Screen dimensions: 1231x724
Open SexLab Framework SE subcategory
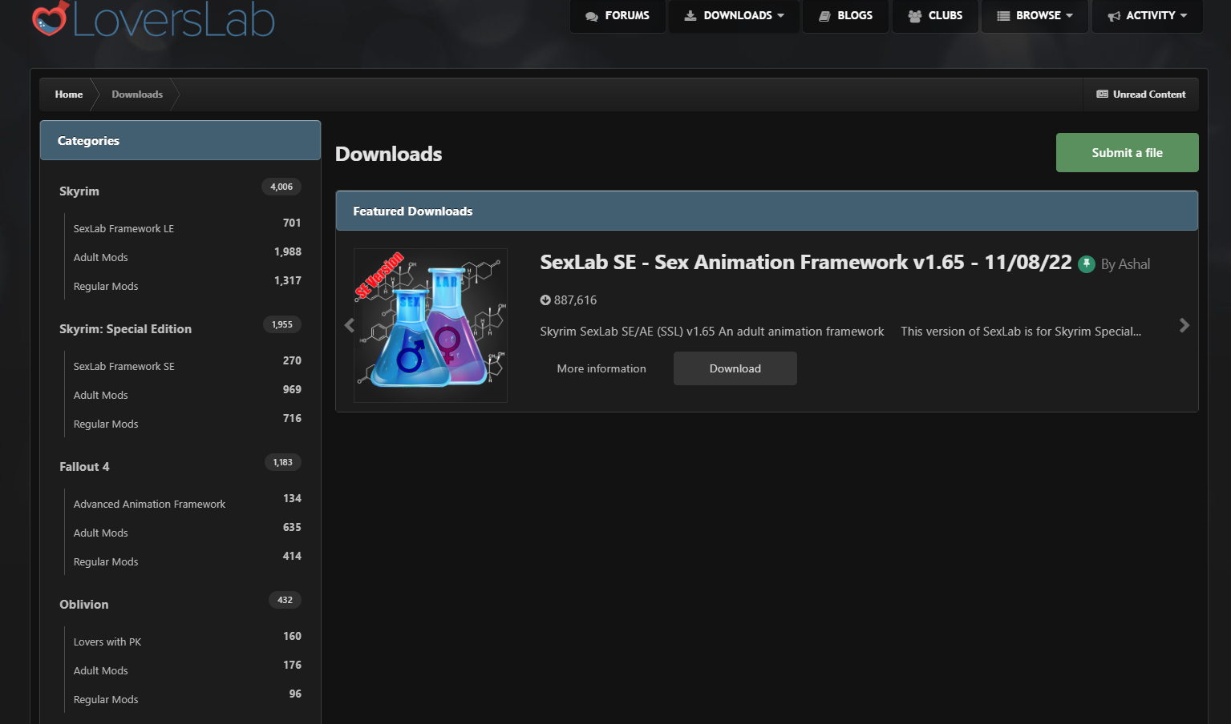point(124,367)
